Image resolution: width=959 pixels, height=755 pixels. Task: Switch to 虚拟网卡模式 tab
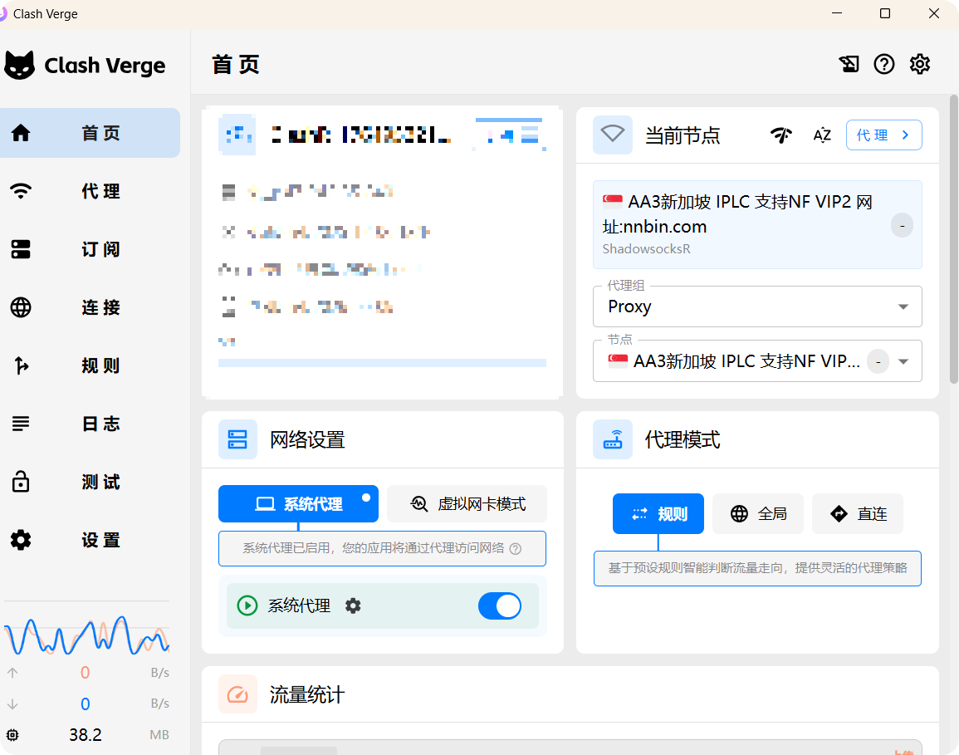pyautogui.click(x=467, y=504)
